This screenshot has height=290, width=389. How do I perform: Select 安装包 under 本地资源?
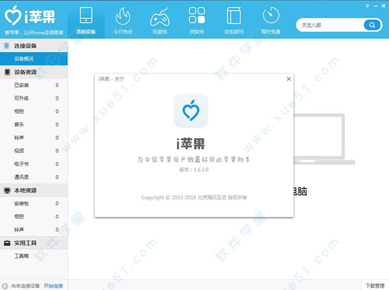34,204
